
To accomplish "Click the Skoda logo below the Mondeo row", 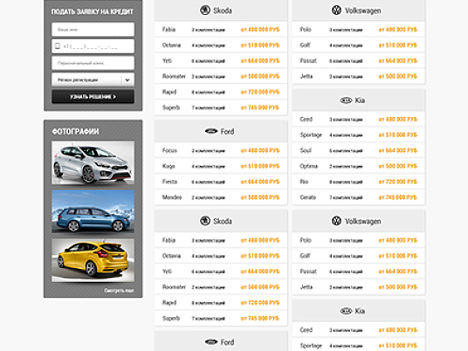I will [205, 221].
